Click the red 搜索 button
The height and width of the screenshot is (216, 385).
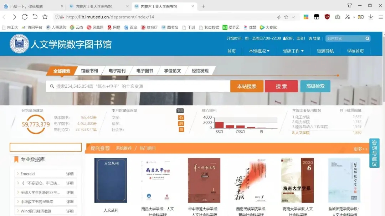281,86
